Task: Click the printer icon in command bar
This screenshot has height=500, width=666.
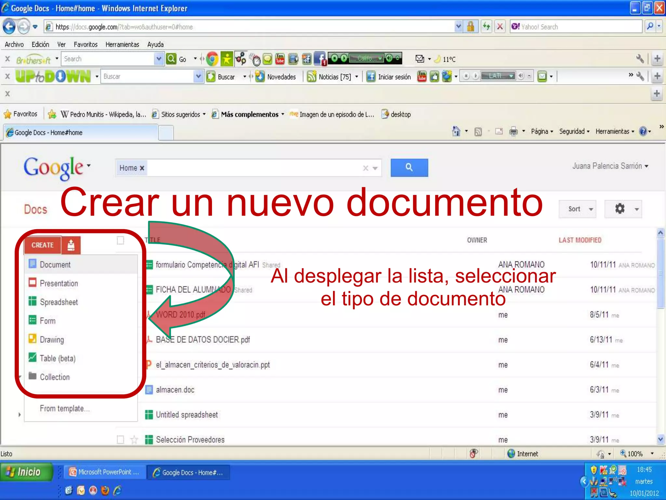Action: tap(513, 132)
